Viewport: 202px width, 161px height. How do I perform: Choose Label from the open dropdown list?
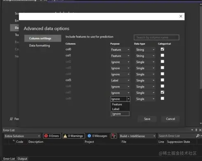pyautogui.click(x=120, y=109)
